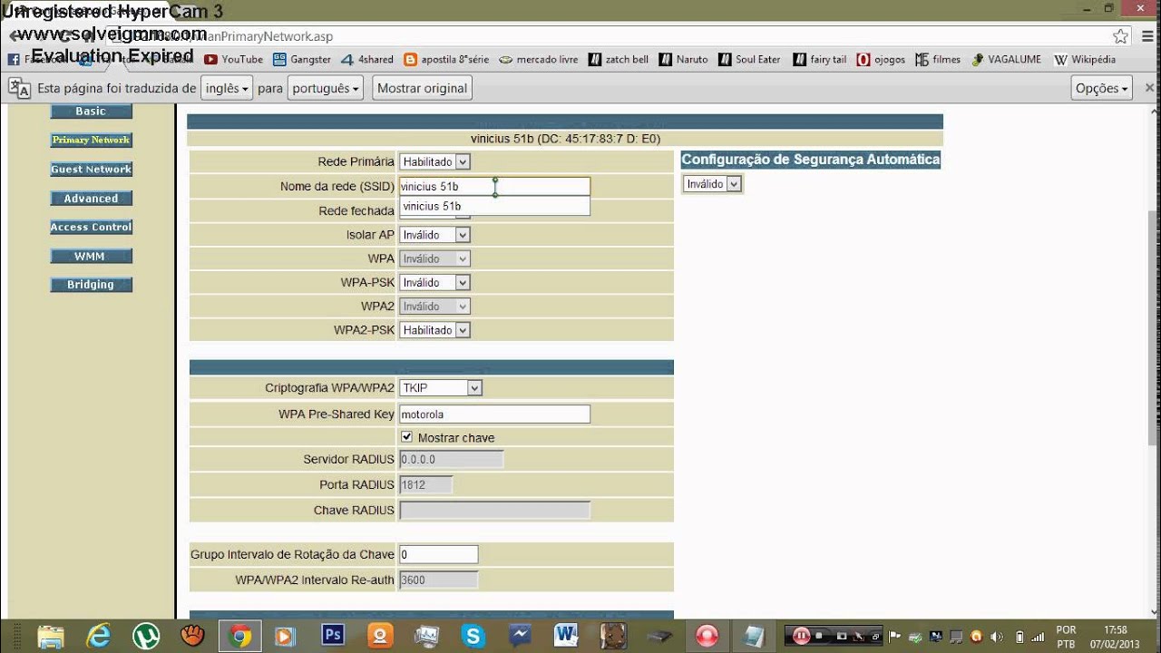Open the Gangster bookmark
Image resolution: width=1161 pixels, height=653 pixels.
click(302, 60)
